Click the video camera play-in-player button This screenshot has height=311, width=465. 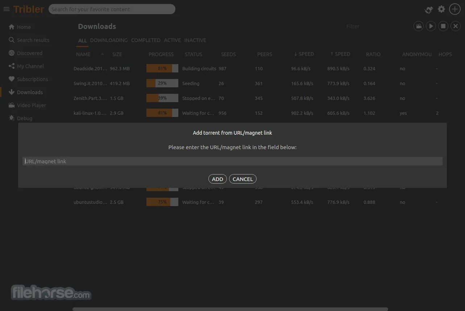tap(419, 26)
